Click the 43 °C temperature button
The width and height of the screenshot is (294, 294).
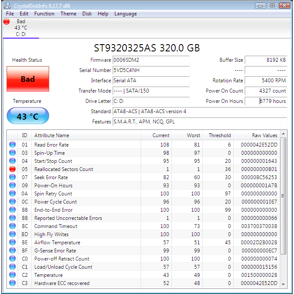click(x=28, y=116)
